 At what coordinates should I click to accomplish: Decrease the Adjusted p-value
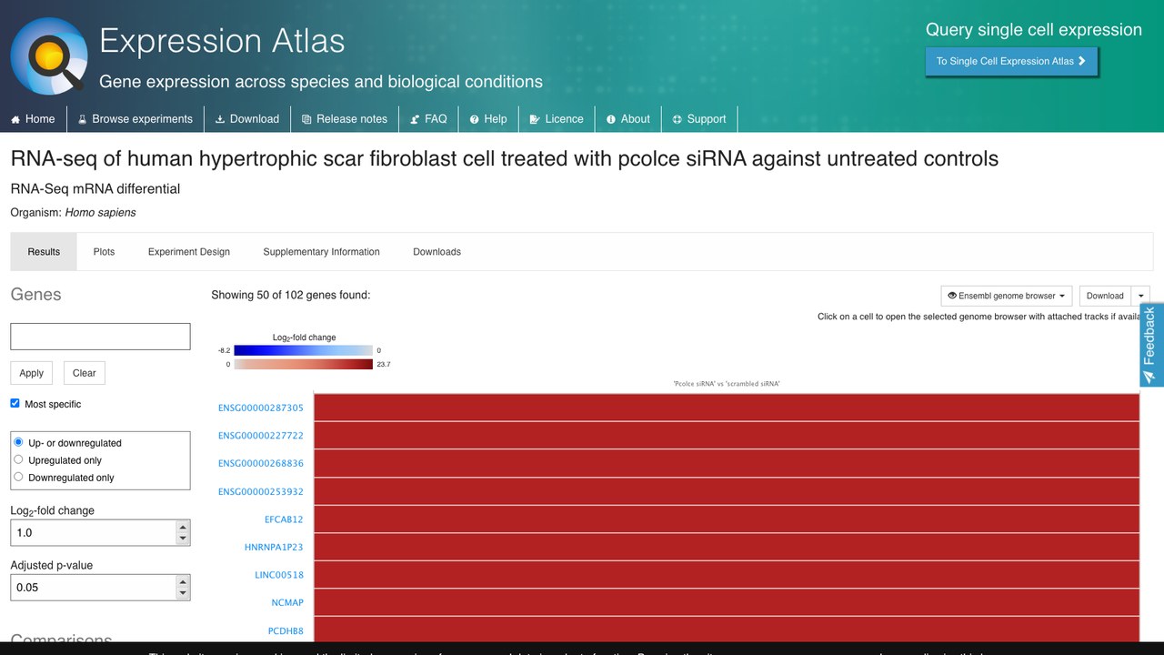point(183,593)
